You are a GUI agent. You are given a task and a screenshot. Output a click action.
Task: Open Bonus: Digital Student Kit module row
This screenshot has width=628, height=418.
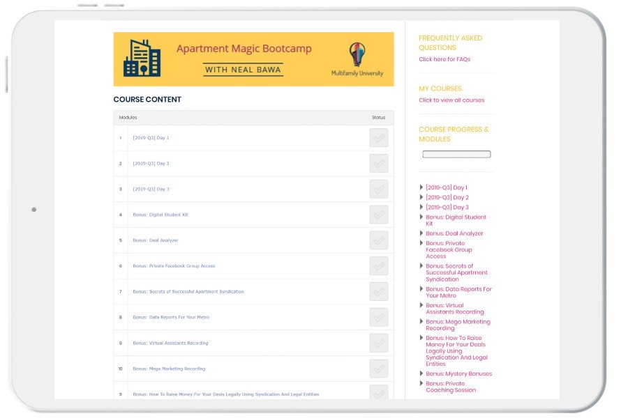point(160,215)
